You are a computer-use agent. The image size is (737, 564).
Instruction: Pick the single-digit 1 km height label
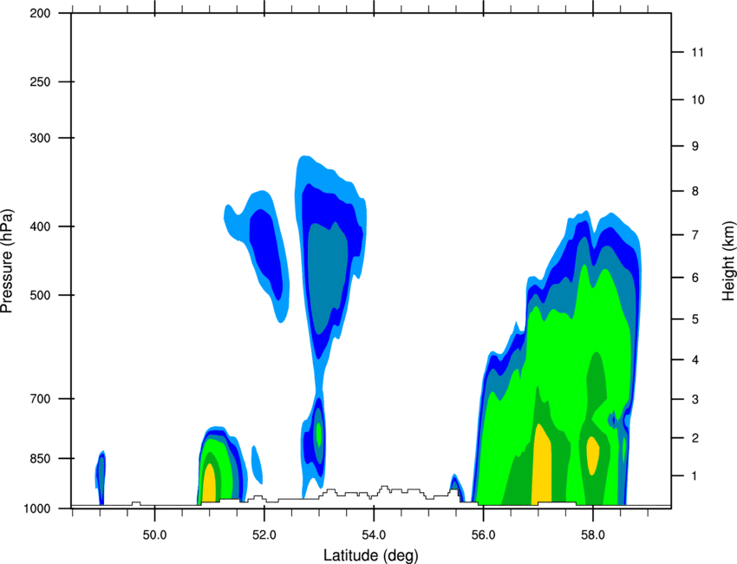[x=695, y=476]
